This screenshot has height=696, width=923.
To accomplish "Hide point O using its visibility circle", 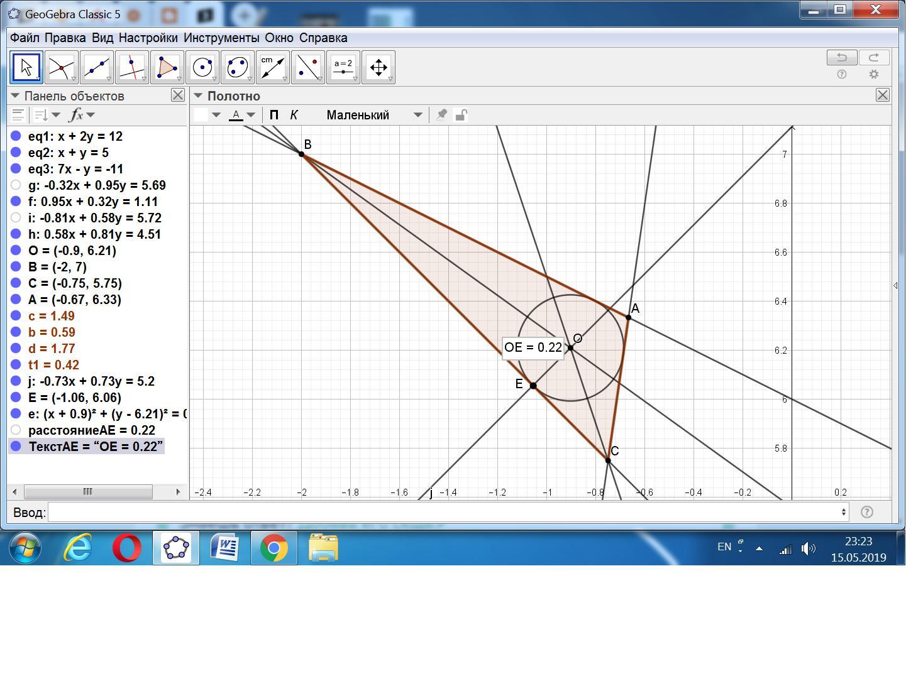I will pyautogui.click(x=16, y=251).
